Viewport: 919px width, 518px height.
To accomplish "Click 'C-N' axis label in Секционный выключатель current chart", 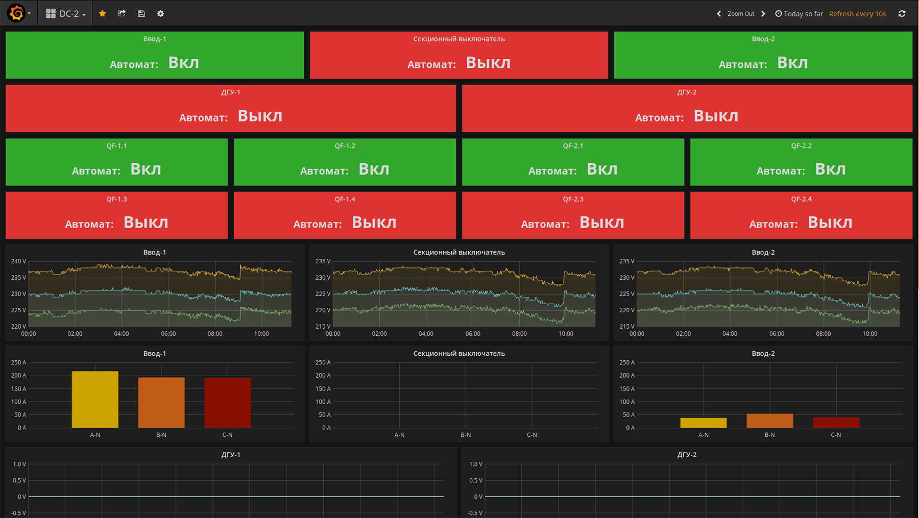I will (x=532, y=435).
